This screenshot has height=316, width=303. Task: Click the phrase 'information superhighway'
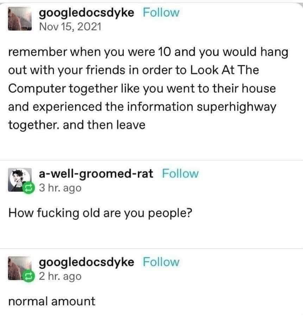coord(202,107)
